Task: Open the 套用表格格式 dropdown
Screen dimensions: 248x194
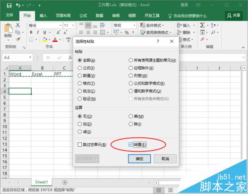Action: [x=156, y=32]
